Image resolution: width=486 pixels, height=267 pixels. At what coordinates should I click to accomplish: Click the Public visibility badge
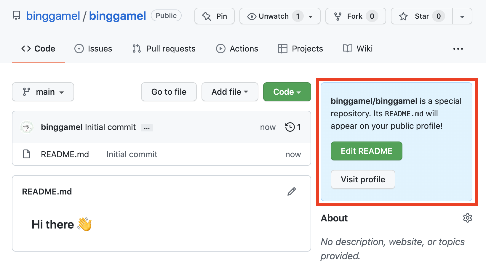click(166, 16)
